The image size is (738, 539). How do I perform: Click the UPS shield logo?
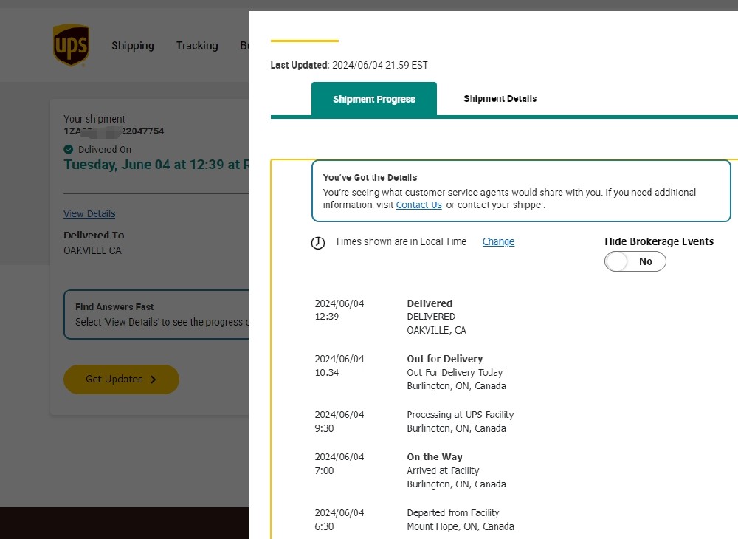(71, 45)
